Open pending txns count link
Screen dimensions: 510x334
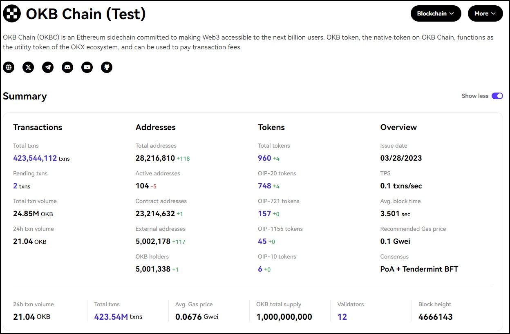15,186
